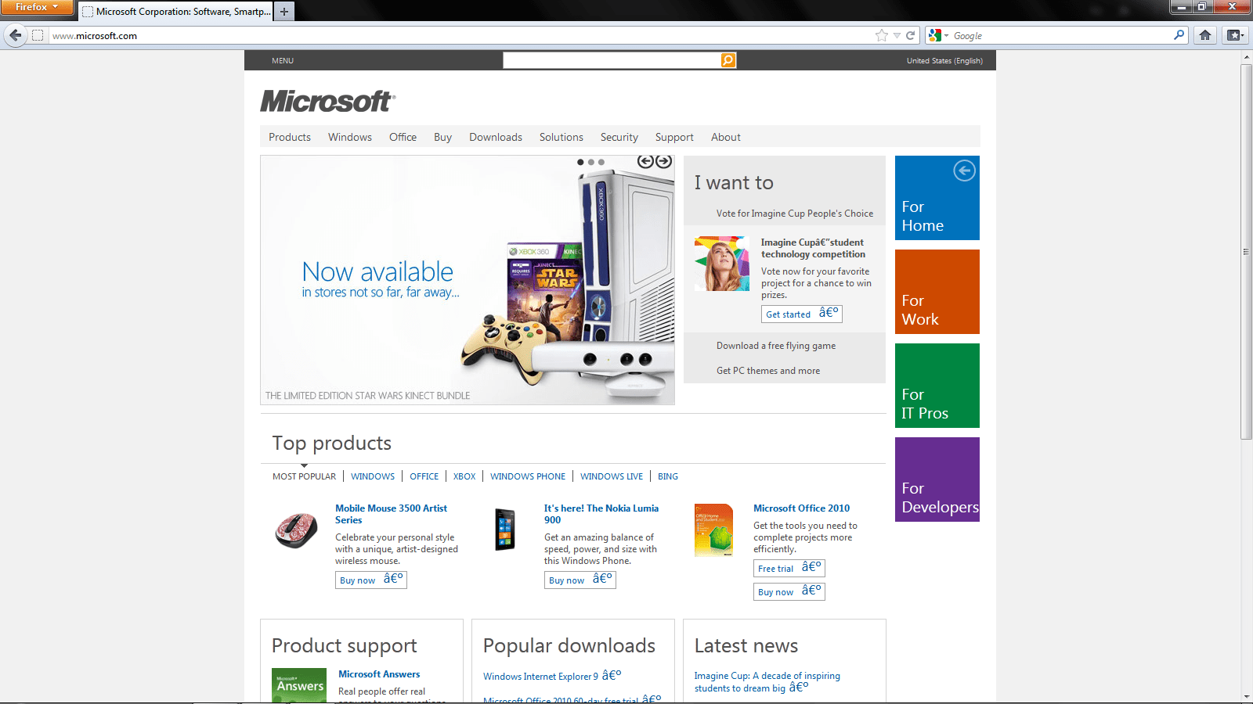This screenshot has height=704, width=1253.
Task: Bookmark this page with the star icon
Action: (882, 35)
